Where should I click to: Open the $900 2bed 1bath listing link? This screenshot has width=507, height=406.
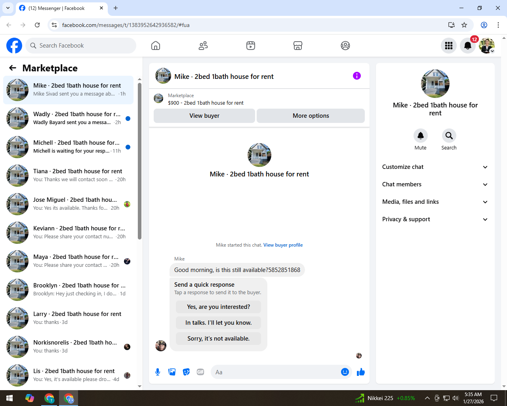(206, 103)
